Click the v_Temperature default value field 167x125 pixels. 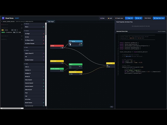21,32
